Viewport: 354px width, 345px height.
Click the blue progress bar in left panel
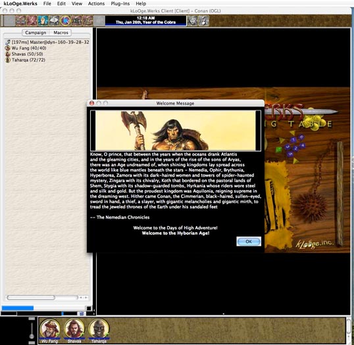[17, 308]
